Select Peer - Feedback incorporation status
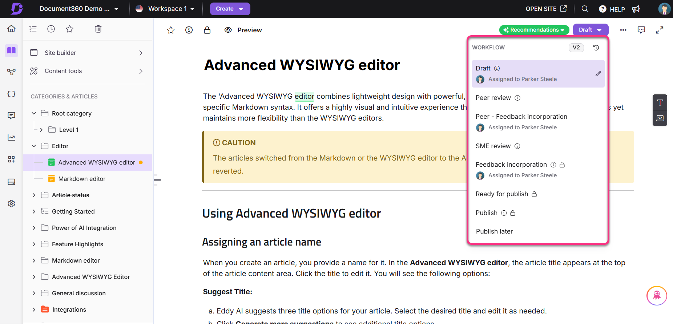 point(521,117)
